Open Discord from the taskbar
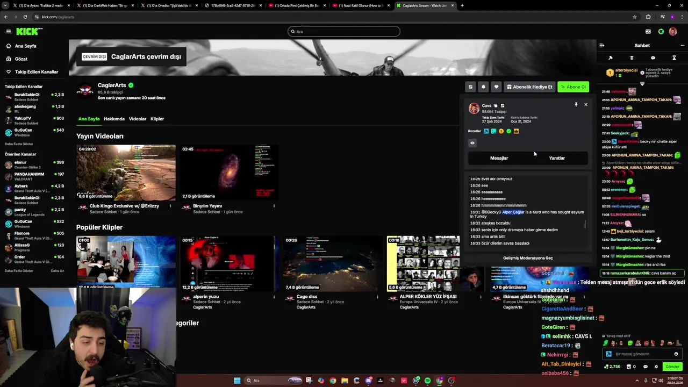 (368, 381)
